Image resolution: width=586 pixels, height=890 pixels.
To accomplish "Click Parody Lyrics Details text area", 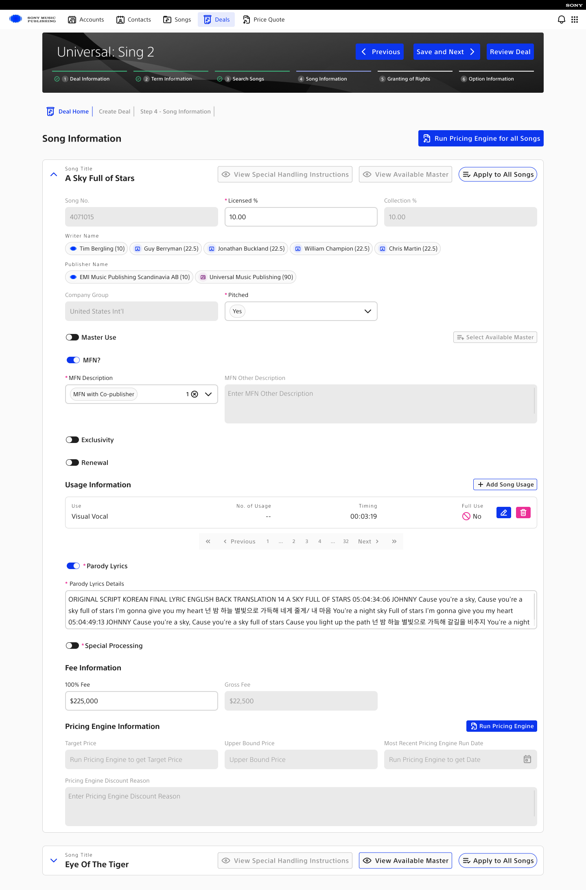I will 301,610.
